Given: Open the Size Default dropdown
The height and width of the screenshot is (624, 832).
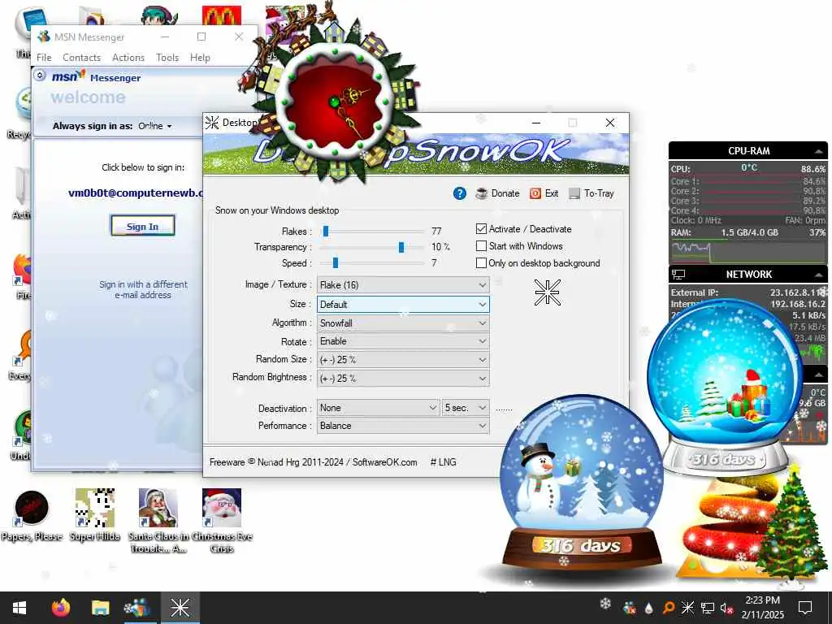Looking at the screenshot, I should click(x=403, y=305).
